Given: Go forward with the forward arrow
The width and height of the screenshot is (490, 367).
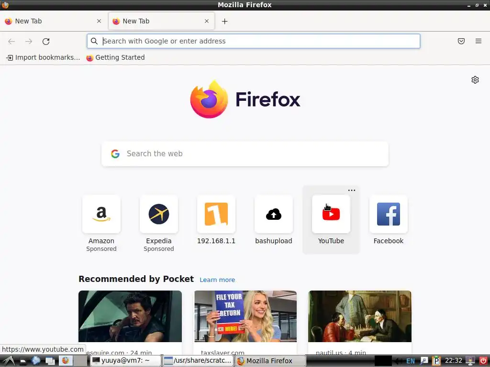Looking at the screenshot, I should click(x=29, y=41).
